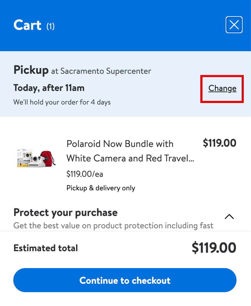251x306 pixels.
Task: Click the Sacramento Supercenter store name
Action: click(106, 71)
